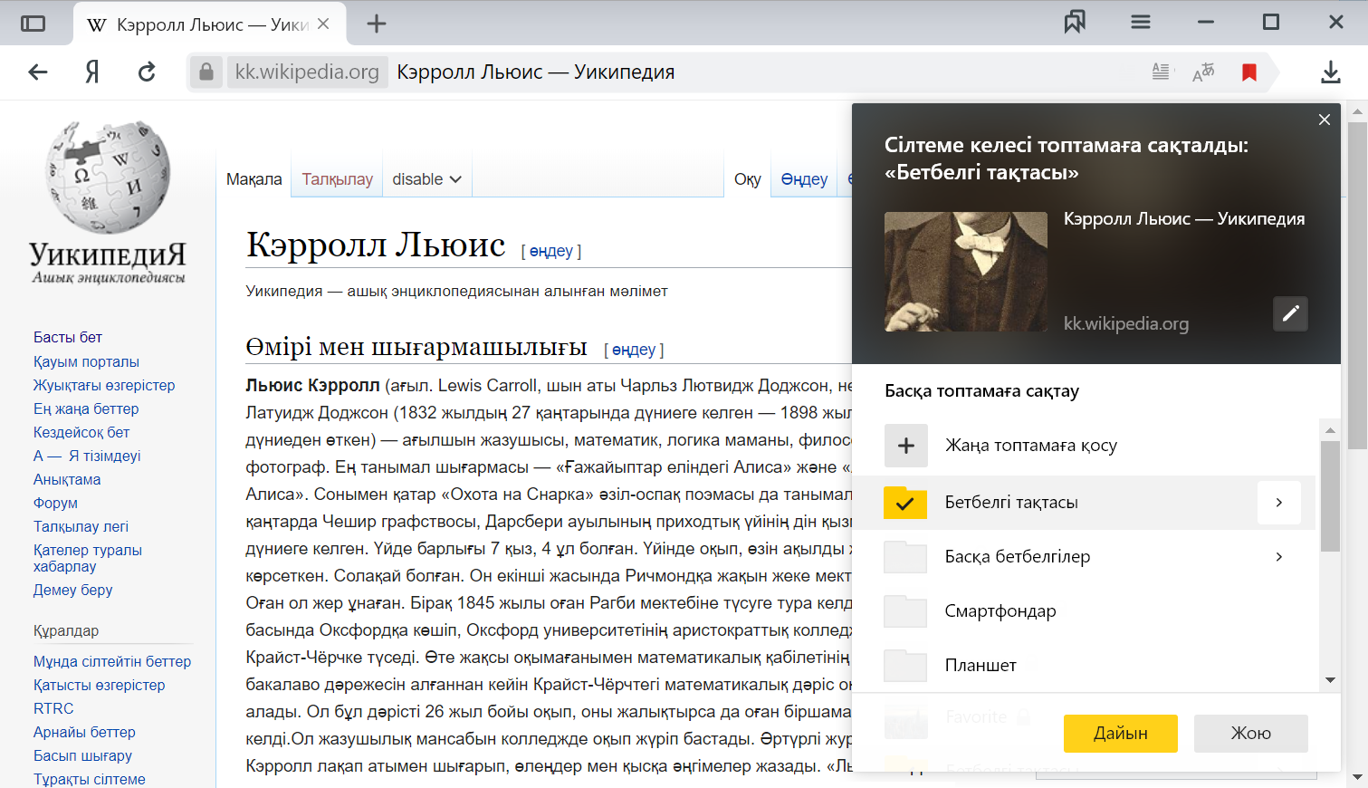Close the bookmark saved popup
Screen dimensions: 1368x788
[1325, 120]
